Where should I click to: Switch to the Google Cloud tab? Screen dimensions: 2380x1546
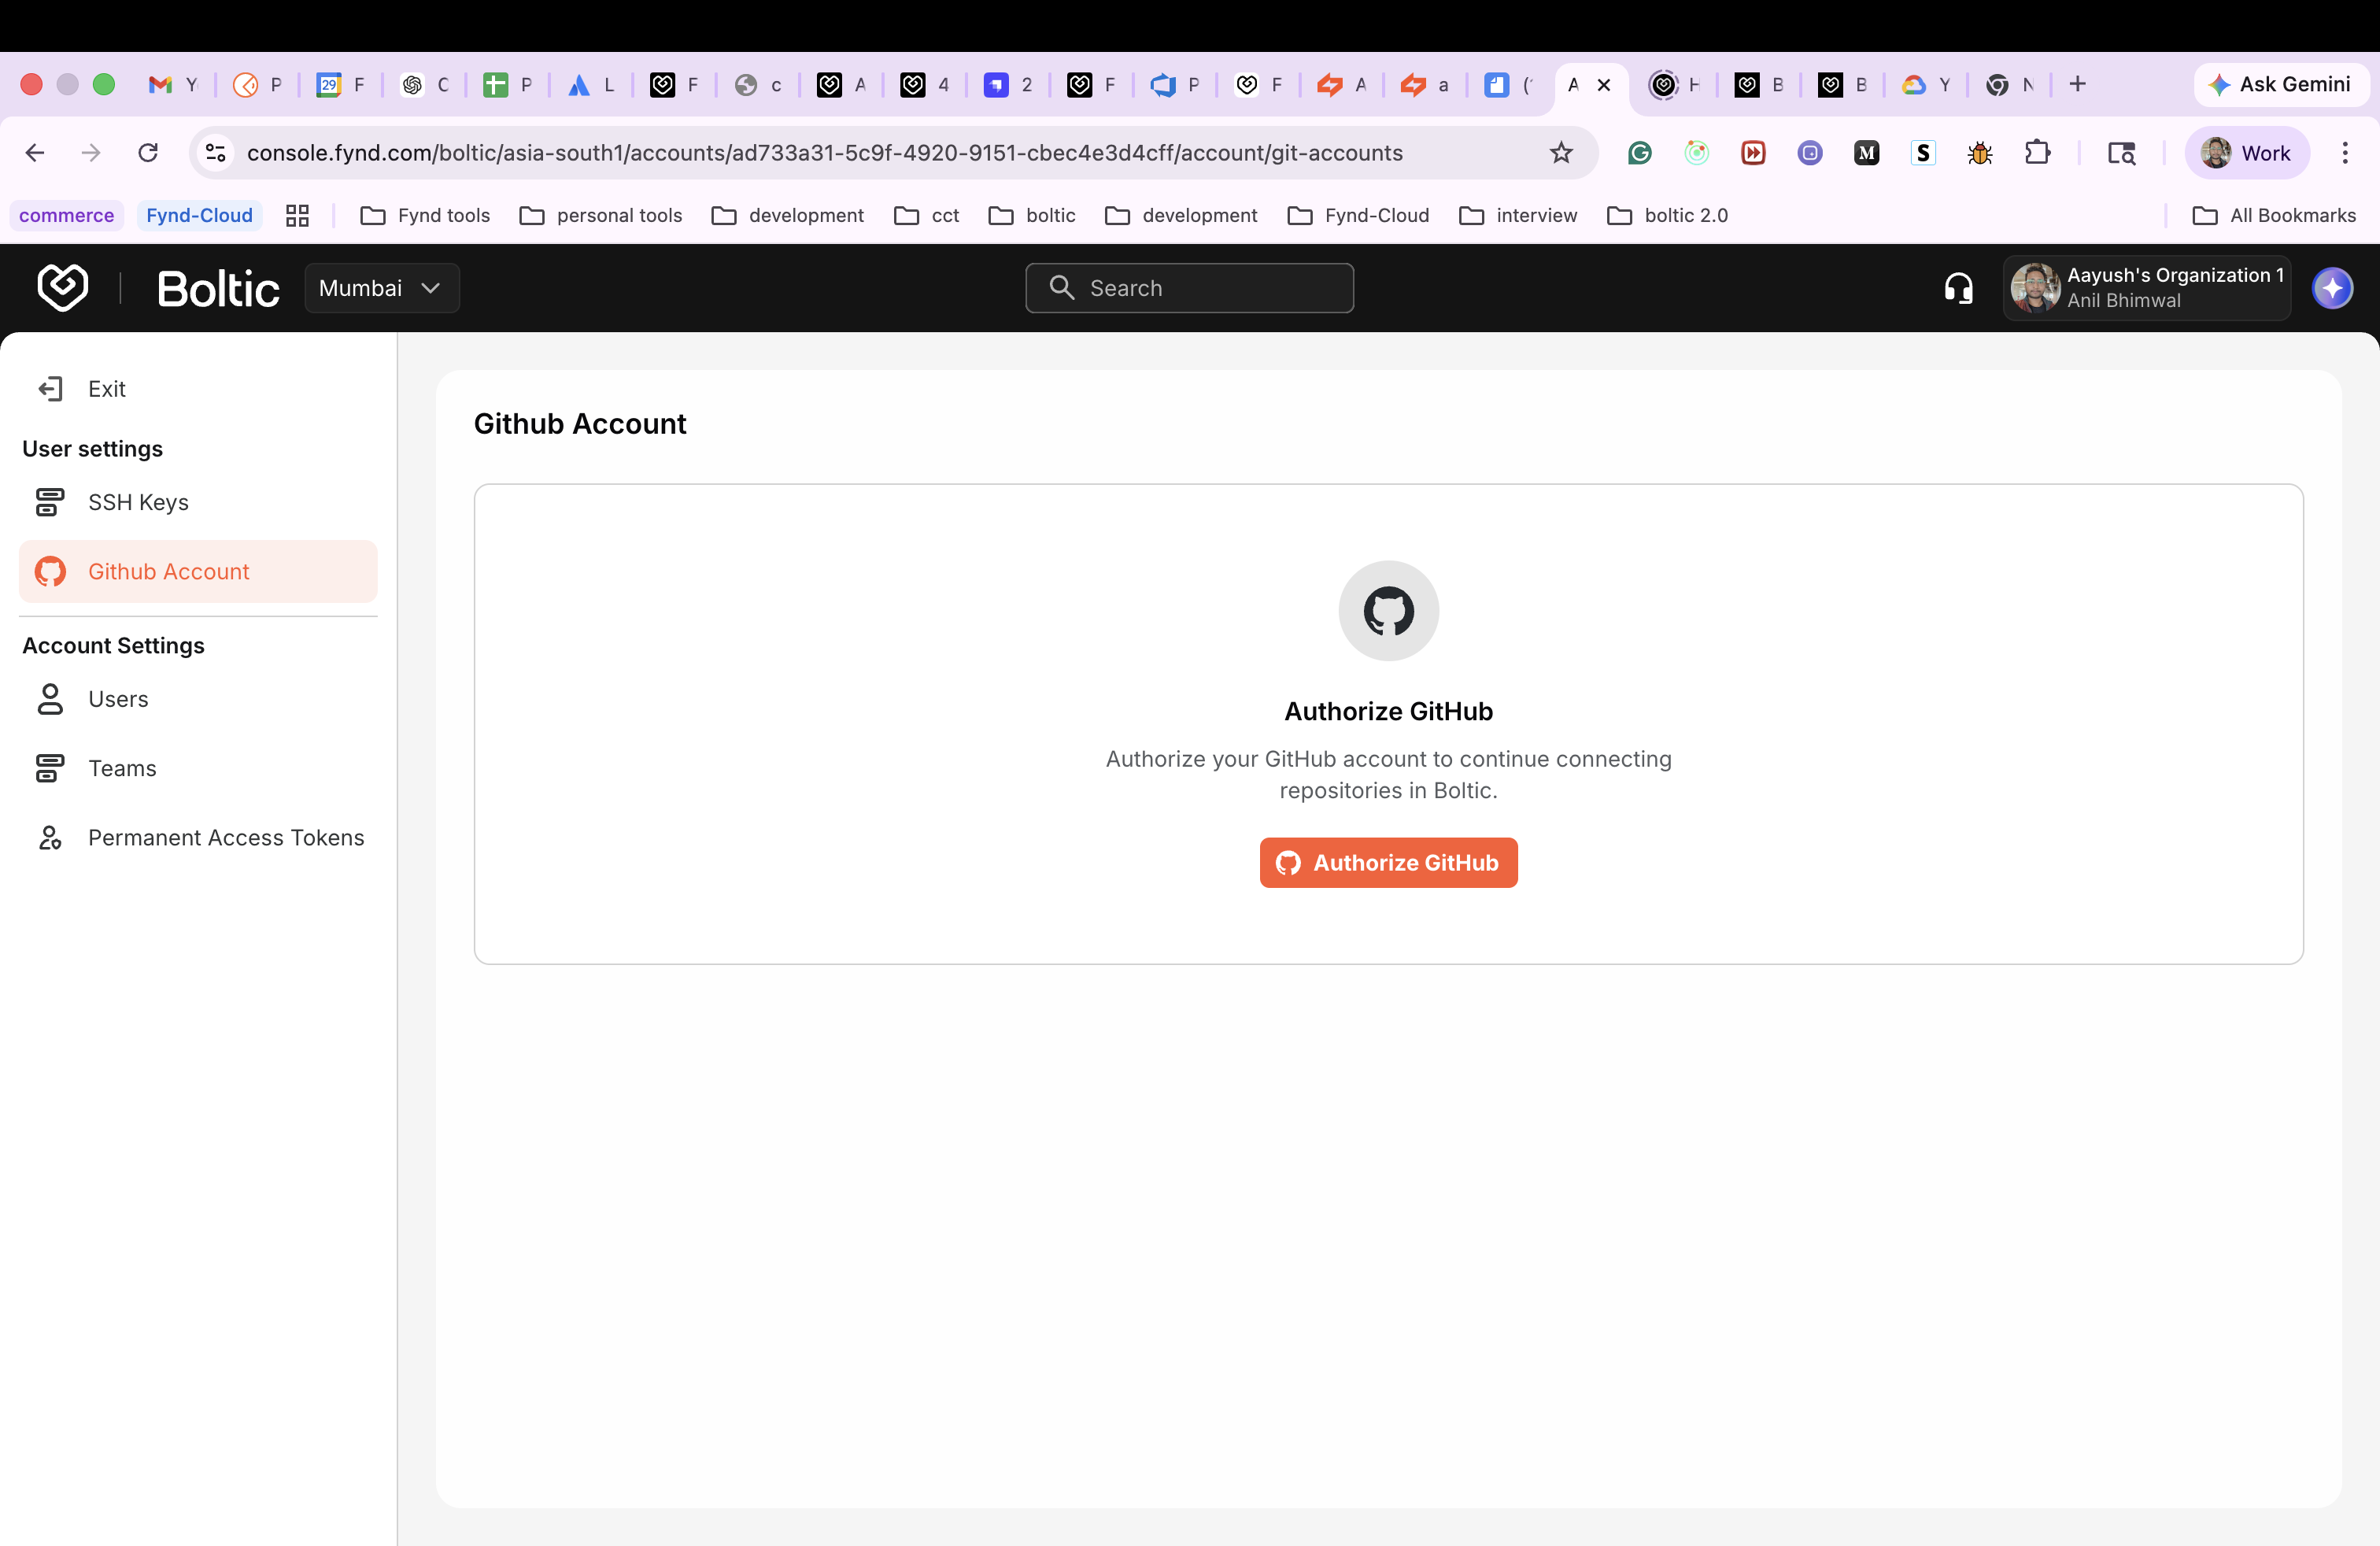(x=1927, y=84)
